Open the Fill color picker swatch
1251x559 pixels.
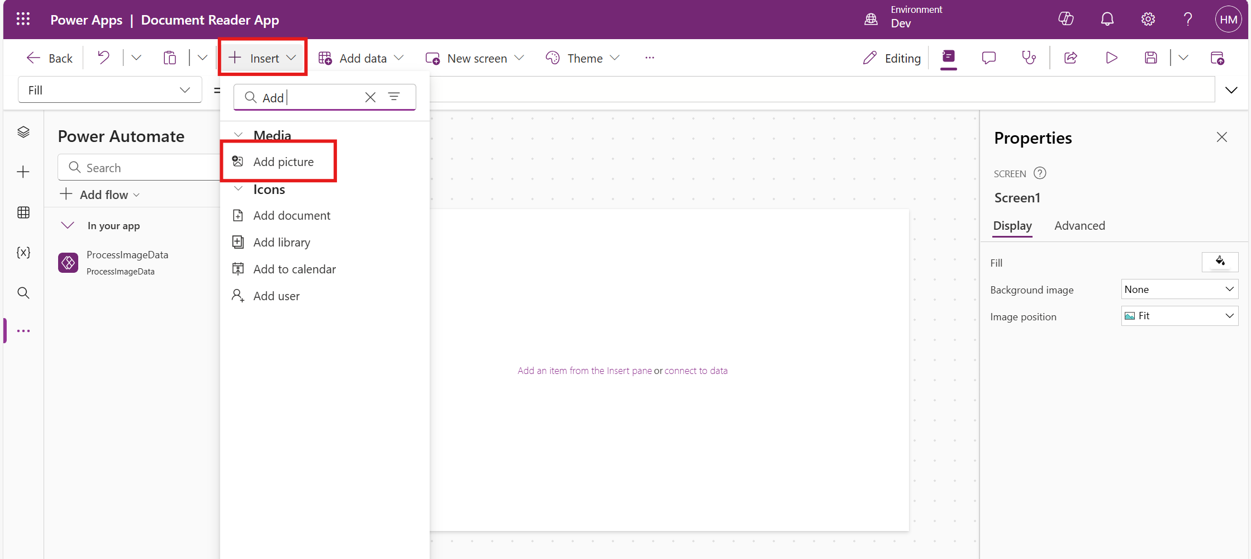pyautogui.click(x=1219, y=262)
